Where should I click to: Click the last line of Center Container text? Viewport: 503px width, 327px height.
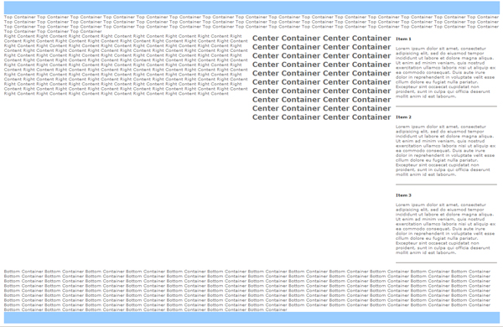click(321, 117)
